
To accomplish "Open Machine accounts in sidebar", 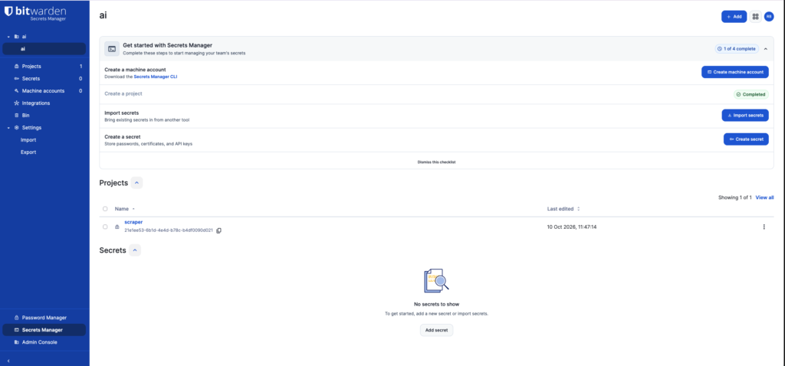I will 44,90.
